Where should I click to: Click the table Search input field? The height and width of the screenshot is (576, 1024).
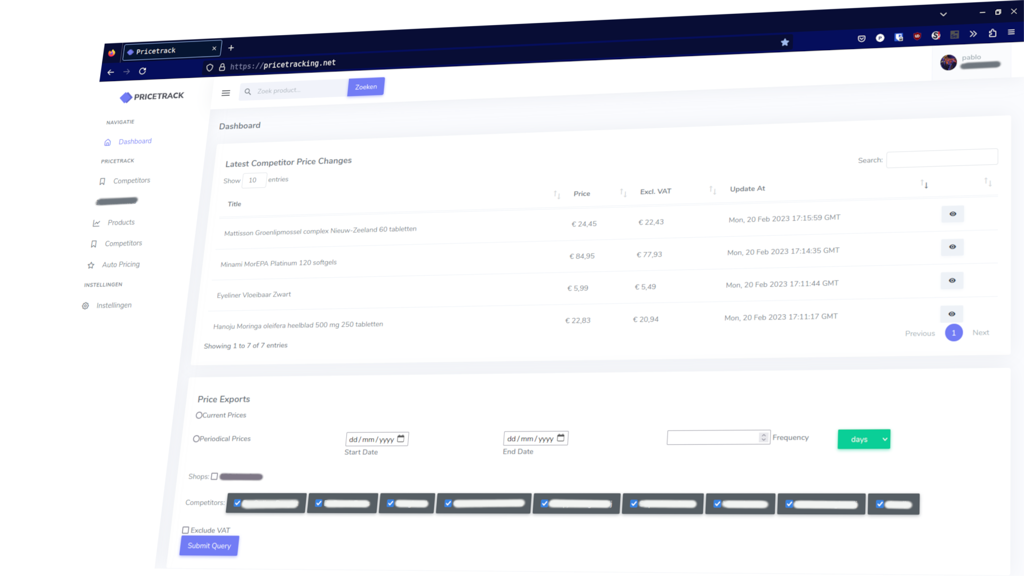(941, 158)
